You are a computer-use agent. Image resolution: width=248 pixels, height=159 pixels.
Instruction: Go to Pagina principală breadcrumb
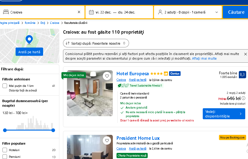[9, 23]
